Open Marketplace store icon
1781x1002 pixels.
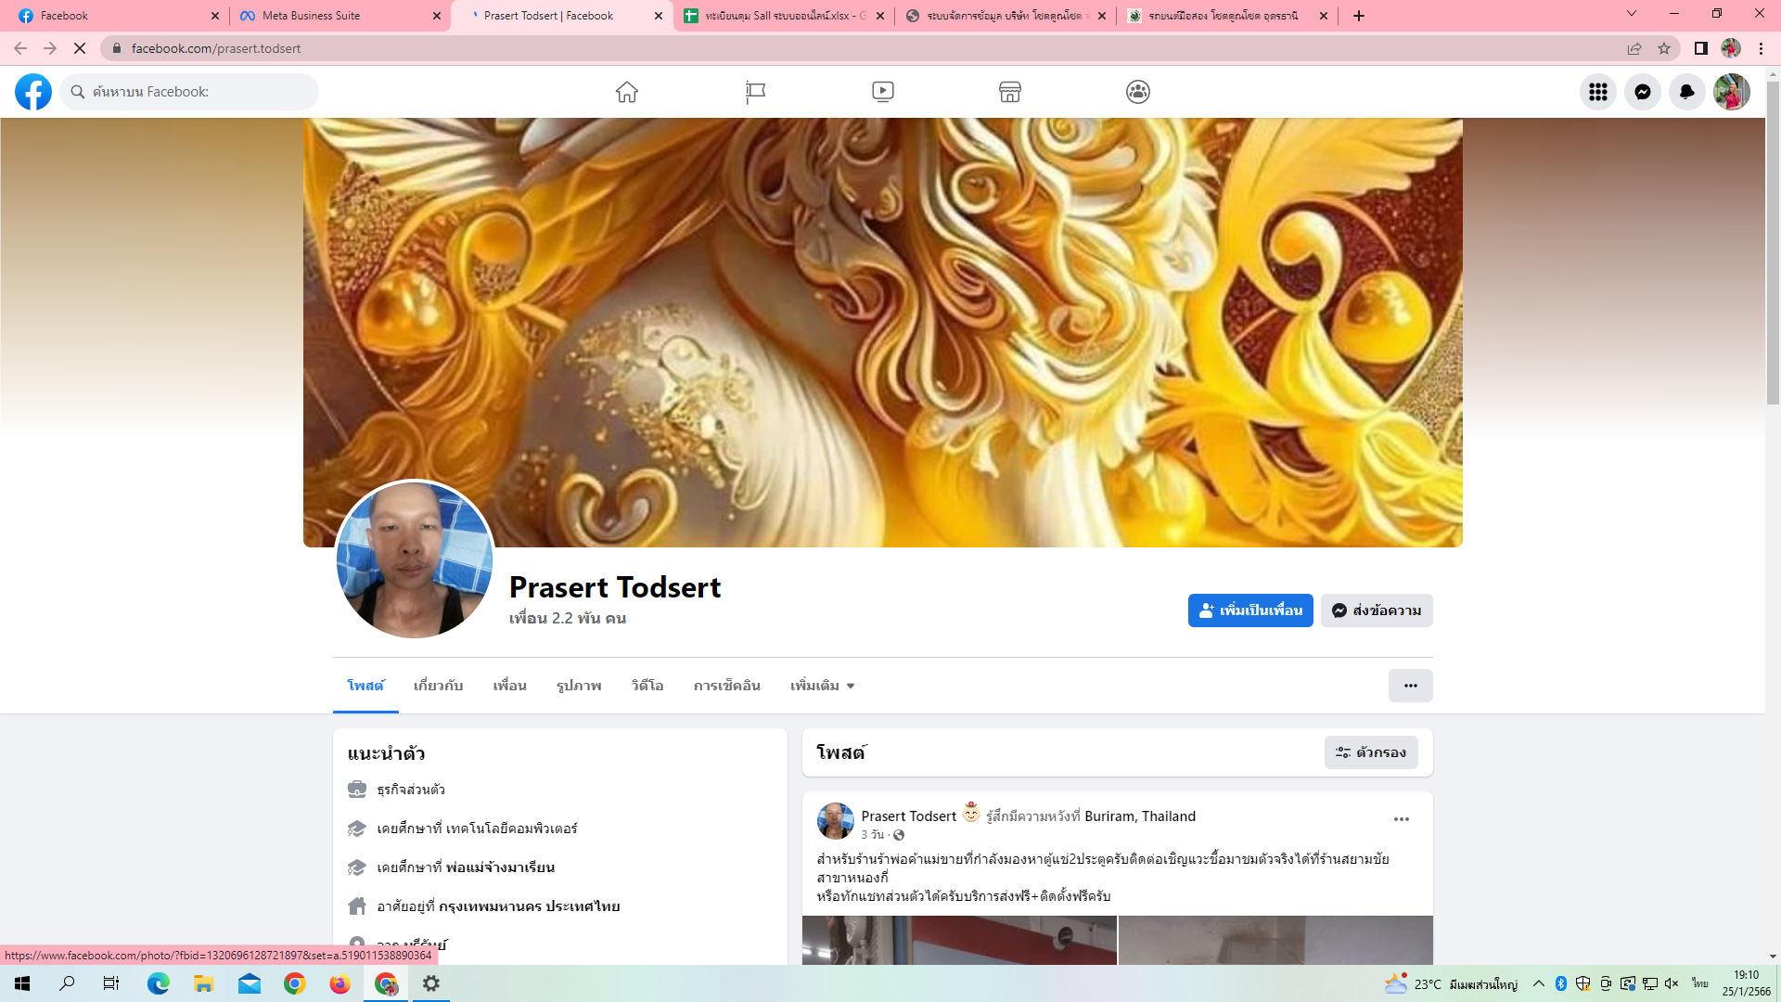1010,92
